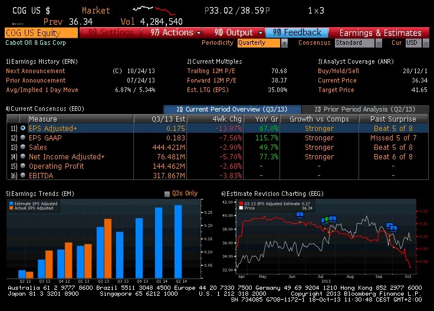Switch to Prior Period Analysis (Q2/13) tab
This screenshot has width=434, height=311.
pos(365,109)
